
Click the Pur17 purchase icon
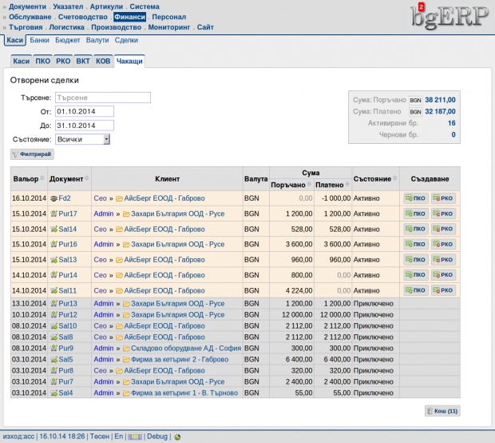(53, 214)
